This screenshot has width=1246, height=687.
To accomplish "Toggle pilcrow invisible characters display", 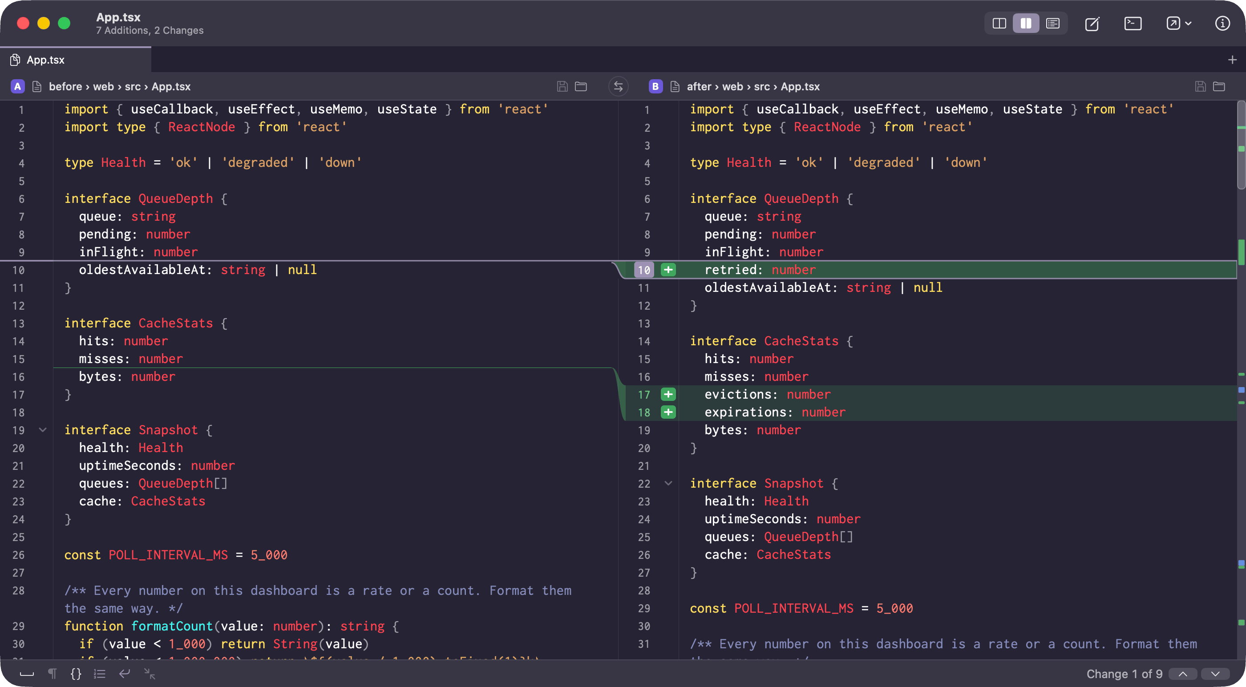I will pyautogui.click(x=52, y=674).
